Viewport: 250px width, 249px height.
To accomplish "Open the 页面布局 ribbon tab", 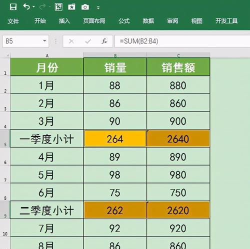I will click(94, 21).
